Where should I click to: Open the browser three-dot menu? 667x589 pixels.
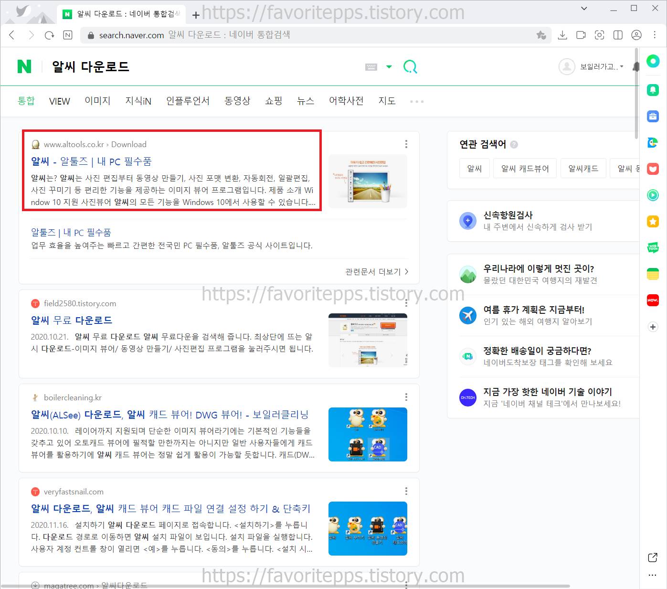(655, 35)
